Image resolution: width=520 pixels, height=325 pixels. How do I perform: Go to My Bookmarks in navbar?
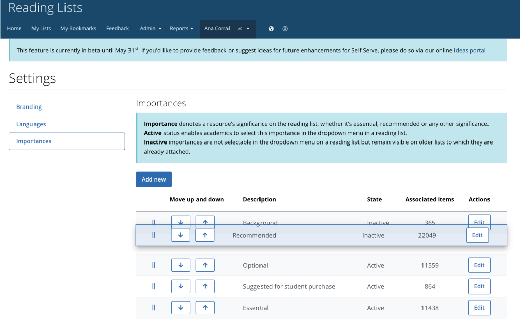click(78, 29)
